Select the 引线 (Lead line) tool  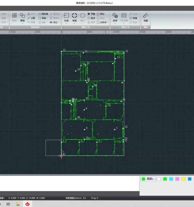click(66, 16)
